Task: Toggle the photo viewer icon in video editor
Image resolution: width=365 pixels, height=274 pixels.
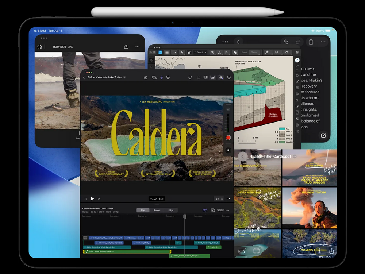Action: [212, 77]
